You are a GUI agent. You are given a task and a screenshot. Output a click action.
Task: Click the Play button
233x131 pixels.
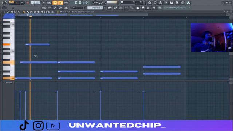(17, 3)
